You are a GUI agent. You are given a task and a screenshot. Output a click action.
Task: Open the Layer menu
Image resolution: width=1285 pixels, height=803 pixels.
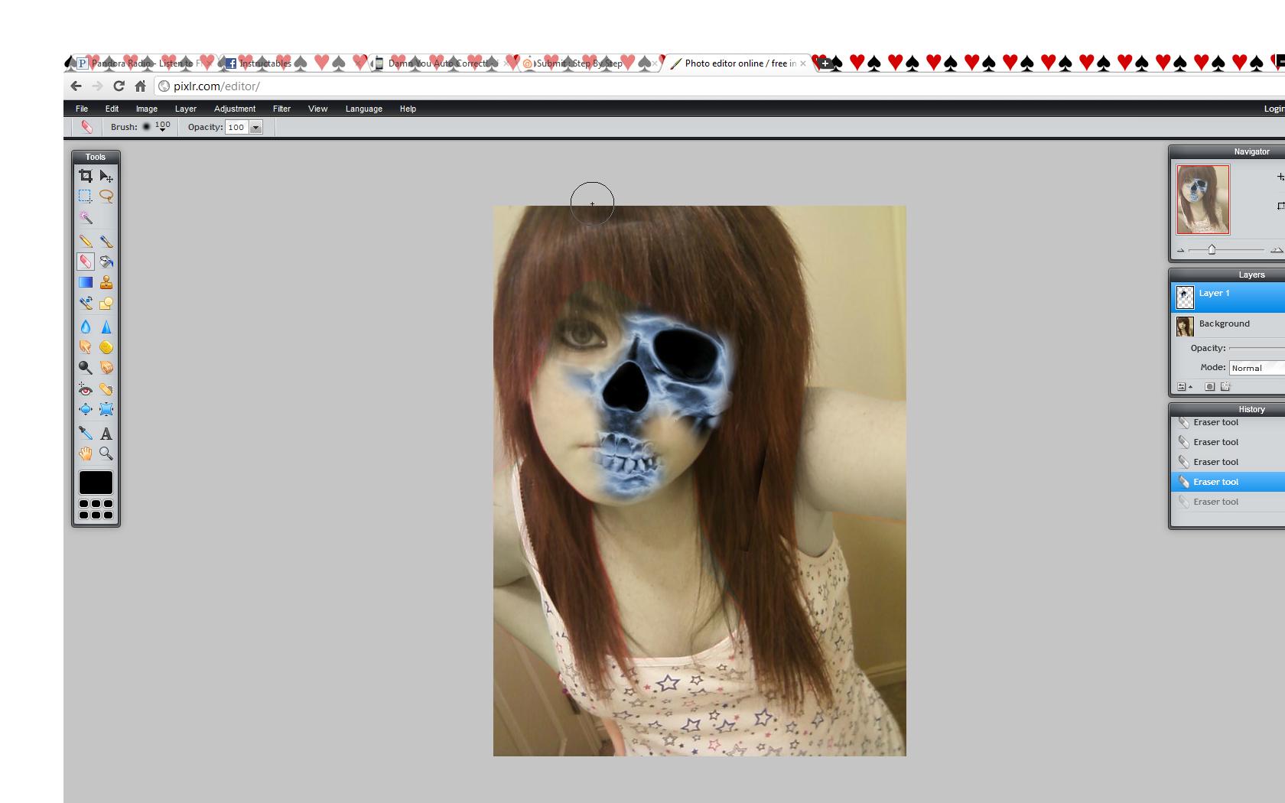pyautogui.click(x=186, y=109)
